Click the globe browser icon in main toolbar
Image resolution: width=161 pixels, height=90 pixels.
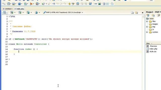pos(19,4)
